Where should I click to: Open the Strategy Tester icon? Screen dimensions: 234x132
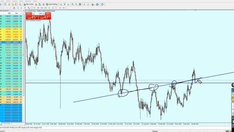[x=20, y=4]
